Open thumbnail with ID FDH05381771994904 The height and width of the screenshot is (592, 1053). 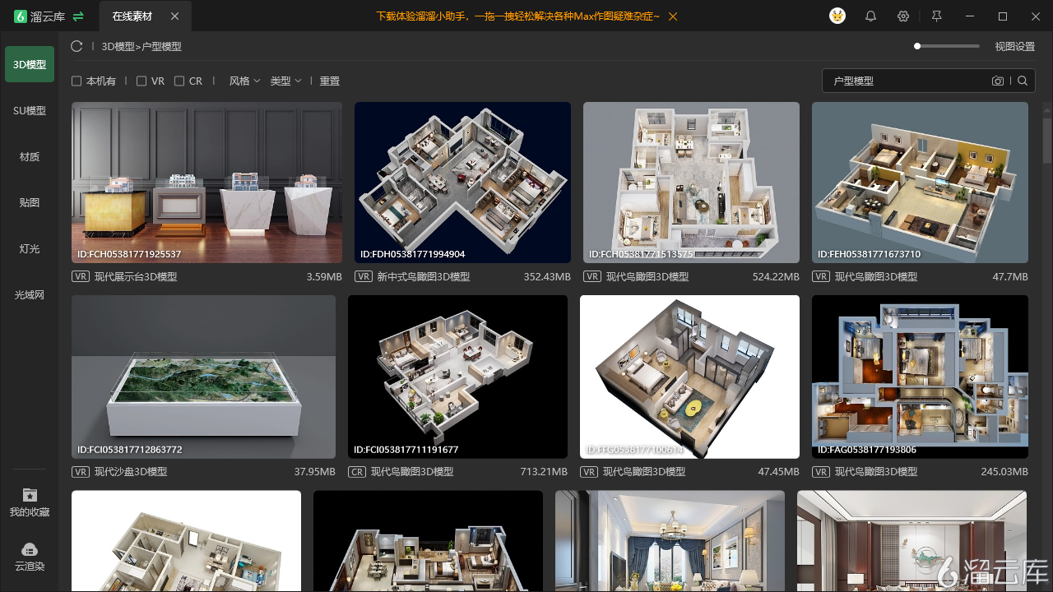coord(462,183)
